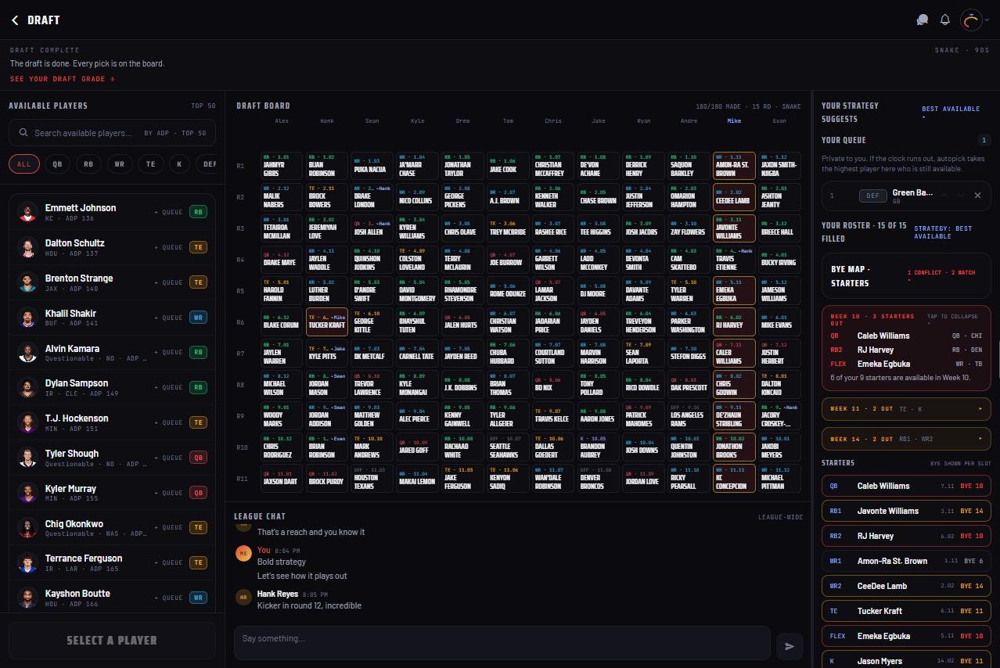Click Kayshon Boutte's player avatar
The image size is (1000, 668).
[28, 598]
